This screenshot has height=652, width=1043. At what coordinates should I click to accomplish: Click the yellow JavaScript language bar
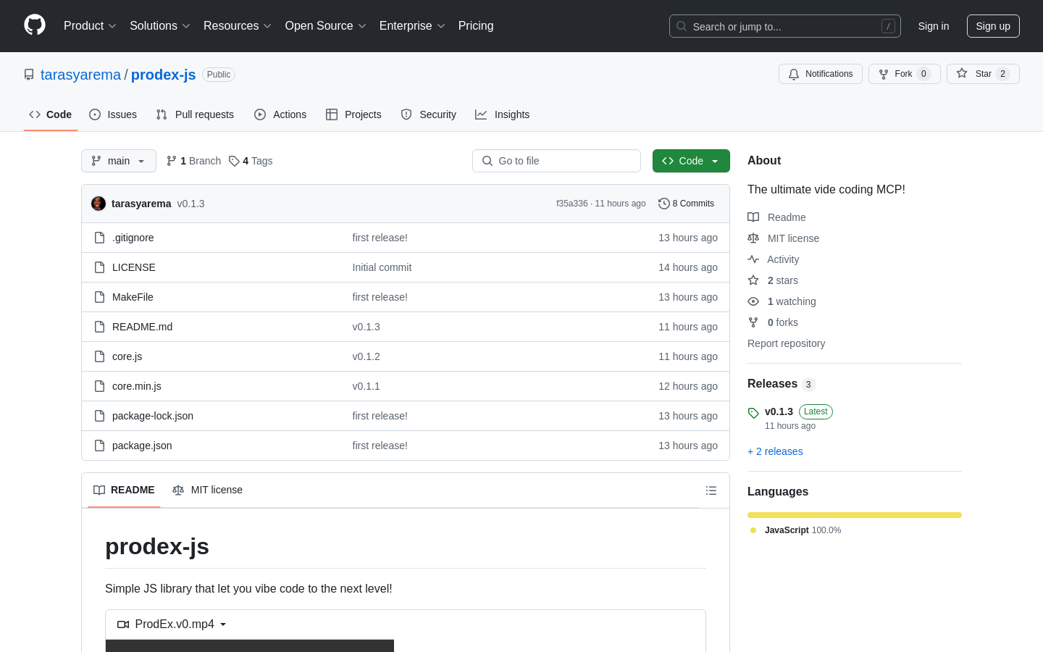[x=854, y=515]
